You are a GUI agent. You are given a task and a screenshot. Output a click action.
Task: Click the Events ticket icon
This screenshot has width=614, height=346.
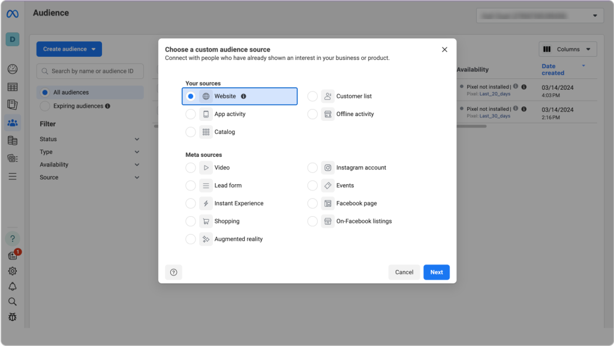pos(328,186)
